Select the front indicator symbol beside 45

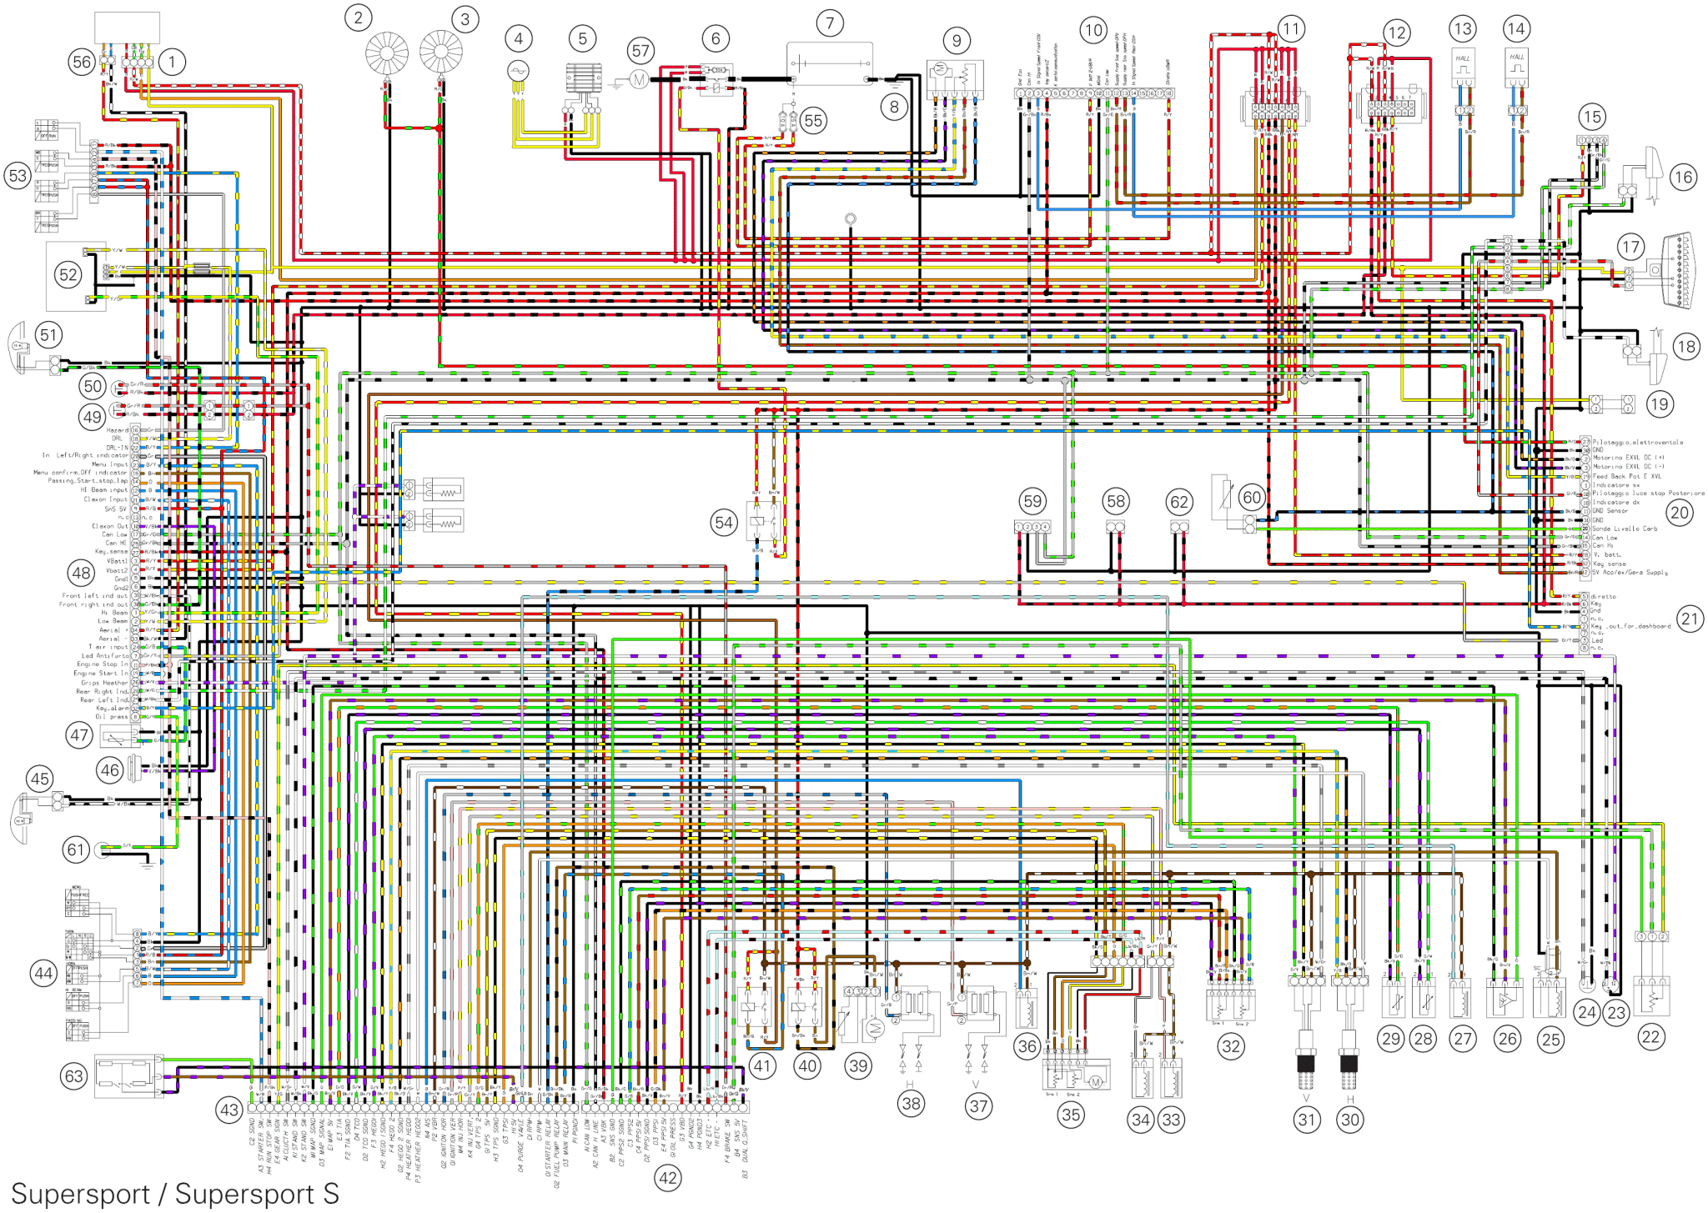tap(20, 819)
